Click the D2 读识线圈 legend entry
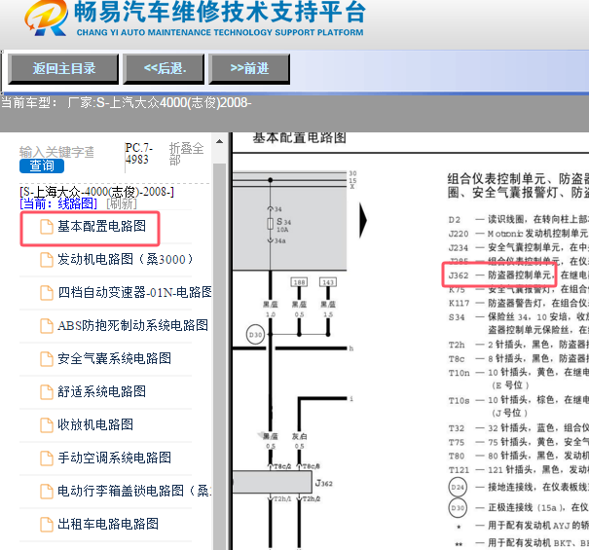 point(519,219)
